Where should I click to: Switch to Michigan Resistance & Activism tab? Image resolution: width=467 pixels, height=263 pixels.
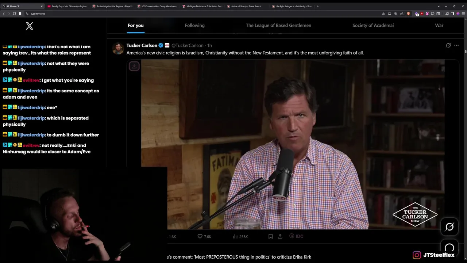pos(202,6)
